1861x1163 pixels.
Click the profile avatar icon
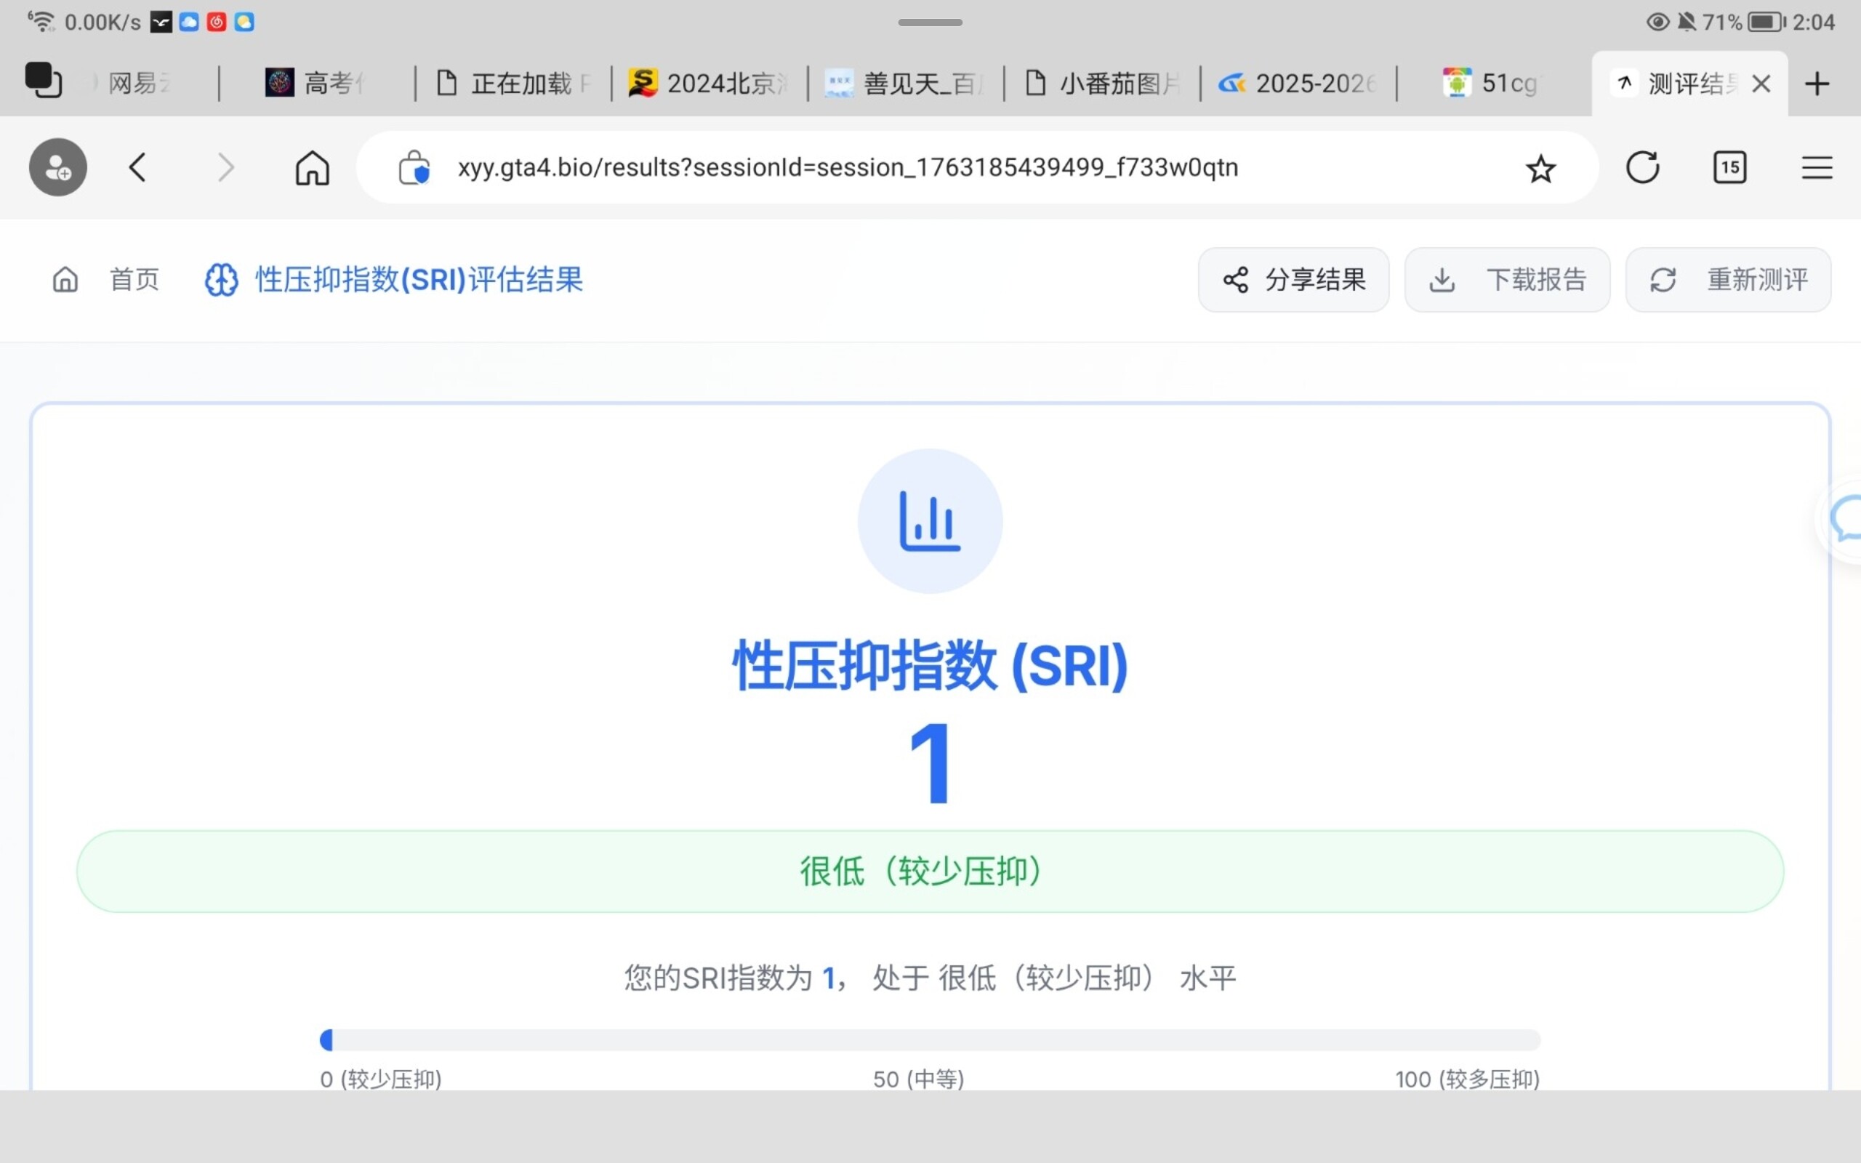tap(57, 167)
